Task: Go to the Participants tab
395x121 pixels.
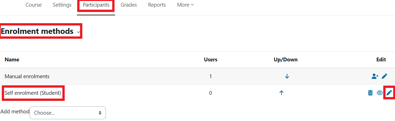Action: click(x=96, y=5)
